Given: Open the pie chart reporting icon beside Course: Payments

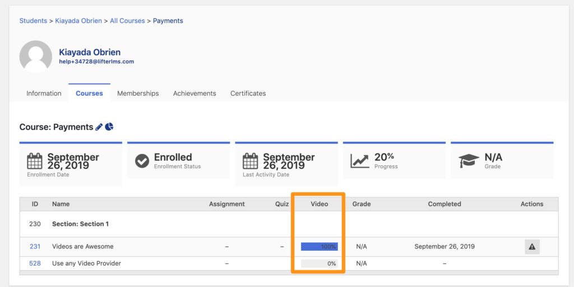Looking at the screenshot, I should point(109,127).
